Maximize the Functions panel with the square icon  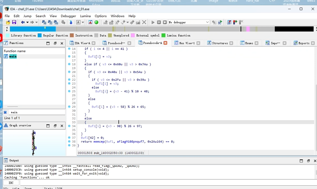(48, 43)
